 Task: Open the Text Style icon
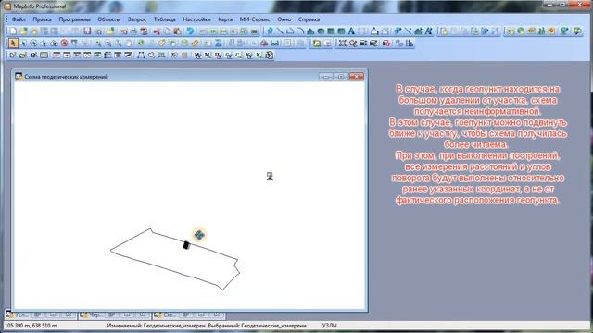428,31
